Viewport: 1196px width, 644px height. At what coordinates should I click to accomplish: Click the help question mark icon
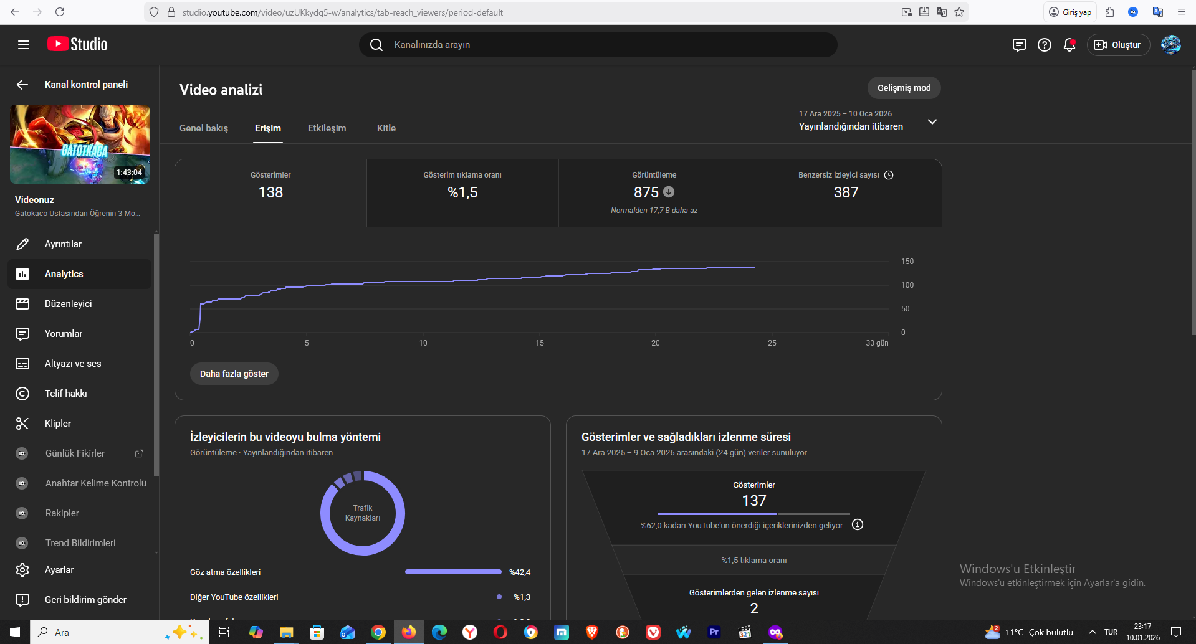click(x=1045, y=45)
